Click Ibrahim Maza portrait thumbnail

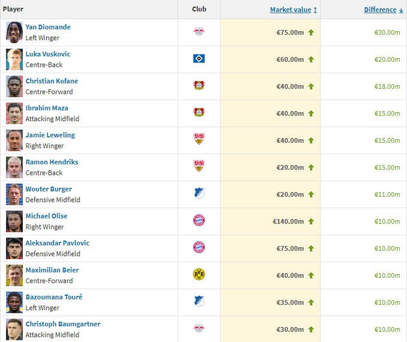click(14, 113)
